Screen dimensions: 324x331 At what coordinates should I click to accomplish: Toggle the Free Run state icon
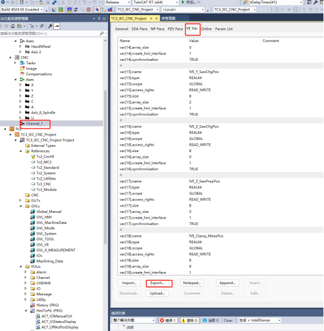click(89, 10)
